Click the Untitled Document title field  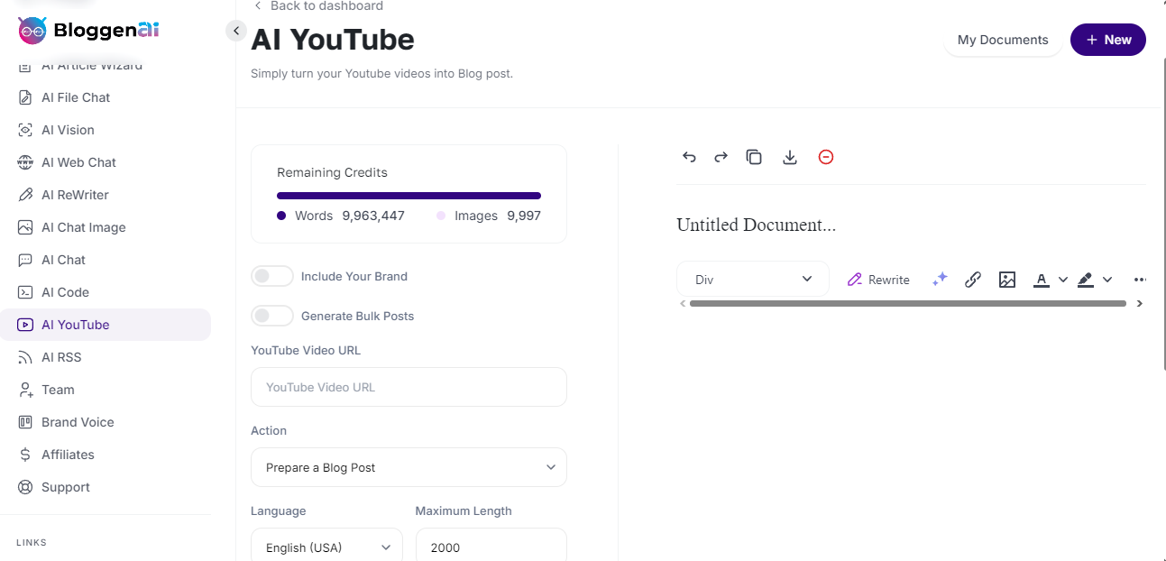tap(757, 225)
